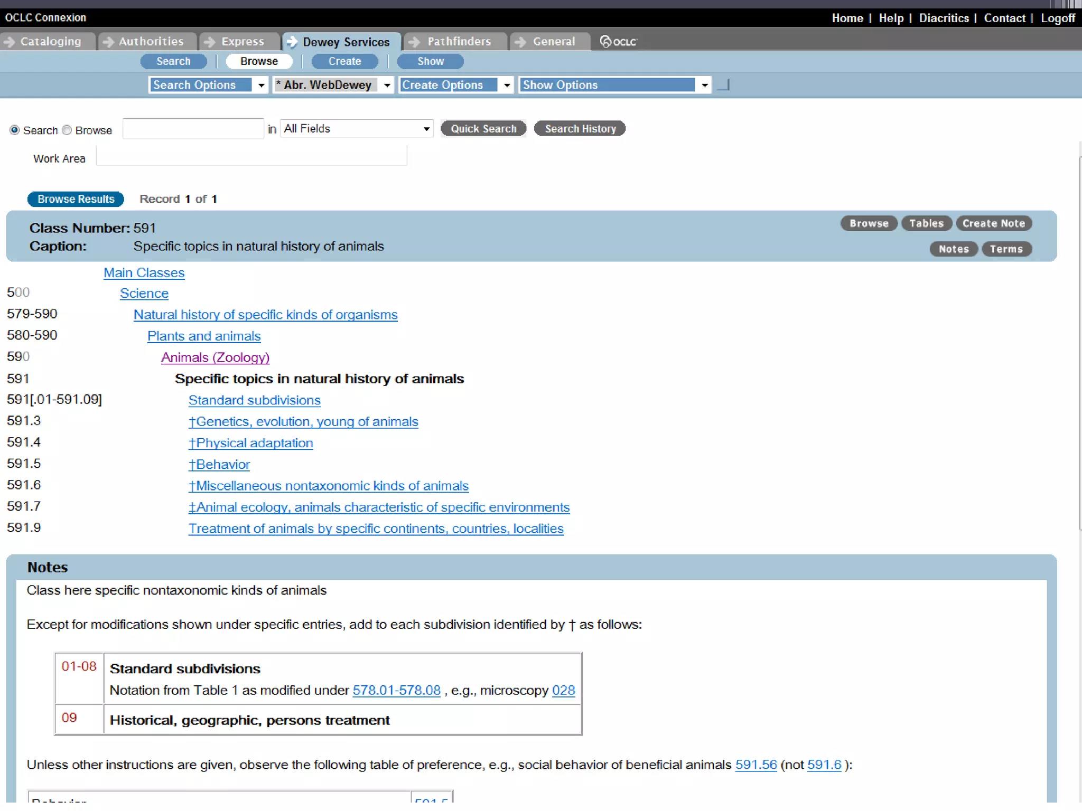This screenshot has width=1082, height=811.
Task: Open the All Fields dropdown list
Action: pyautogui.click(x=357, y=129)
